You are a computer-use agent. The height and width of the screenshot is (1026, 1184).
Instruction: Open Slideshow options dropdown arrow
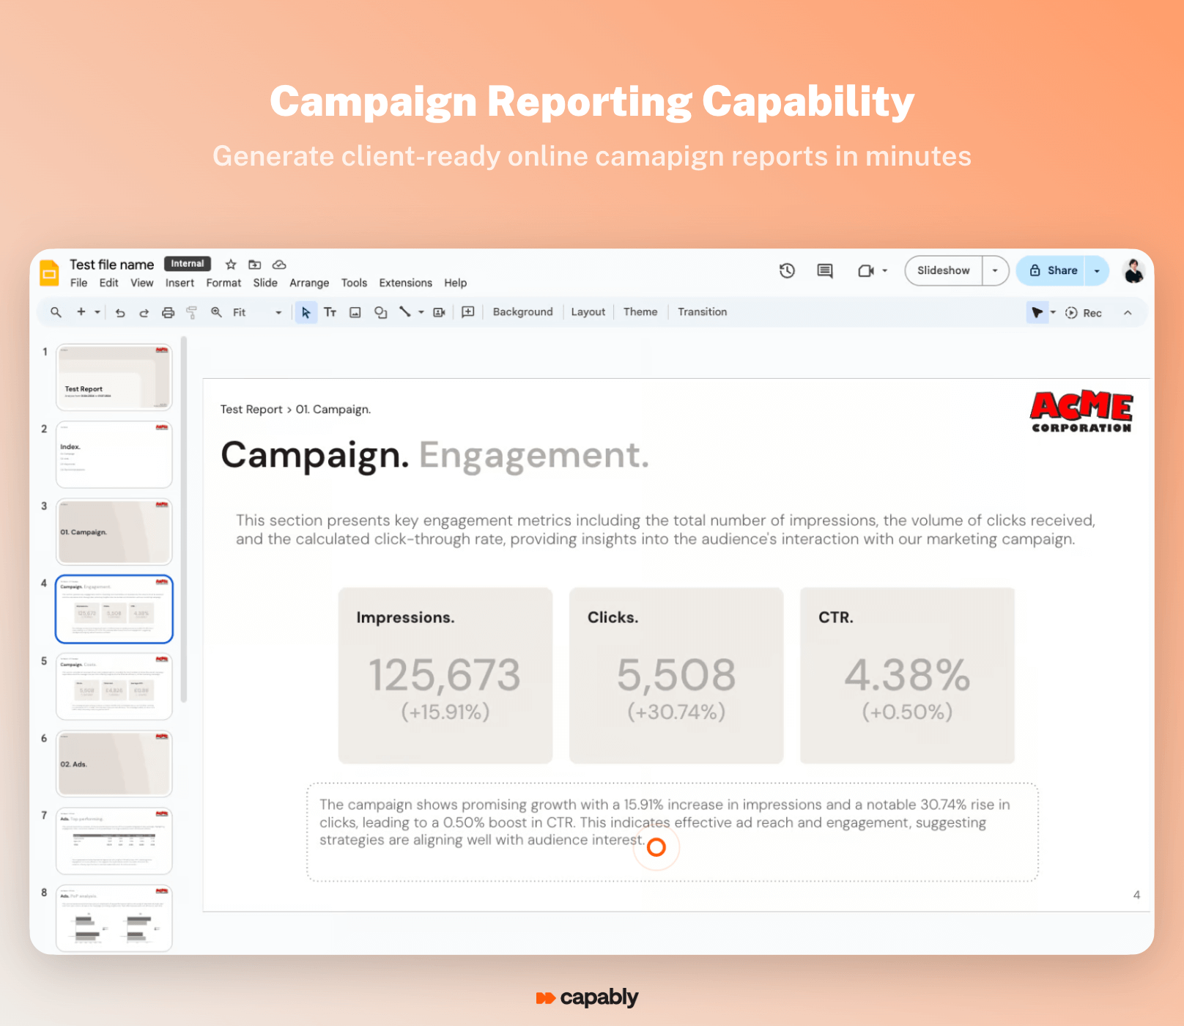point(995,271)
